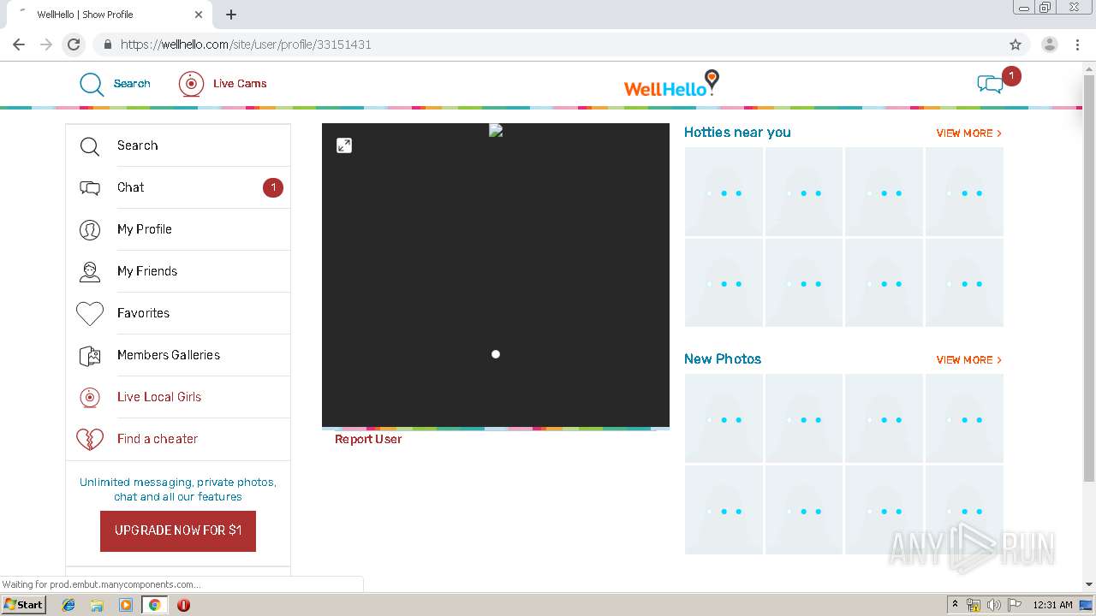Click Chrome icon on taskbar
The height and width of the screenshot is (616, 1096).
[154, 605]
